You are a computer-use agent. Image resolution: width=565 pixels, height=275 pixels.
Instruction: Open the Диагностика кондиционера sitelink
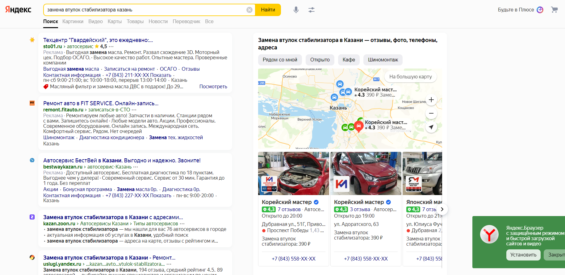pyautogui.click(x=112, y=138)
